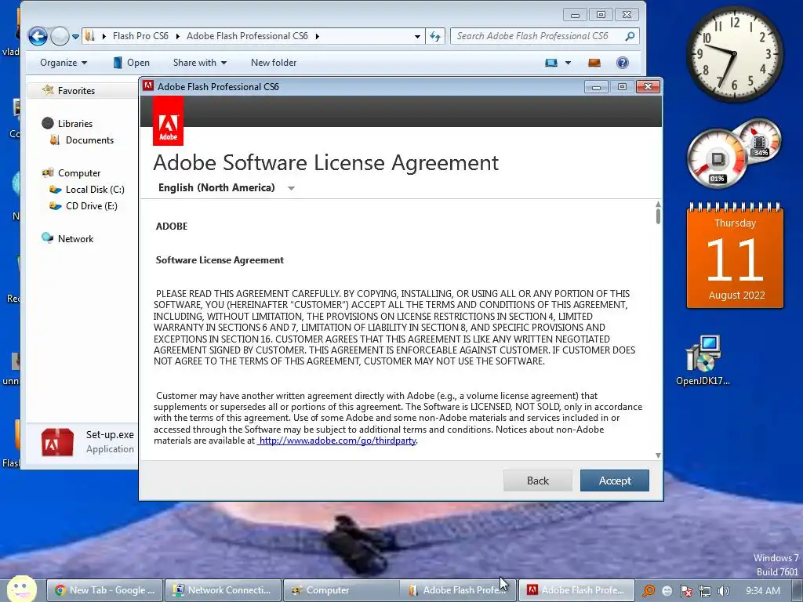This screenshot has width=803, height=602.
Task: Go back with the Back button
Action: coord(538,481)
